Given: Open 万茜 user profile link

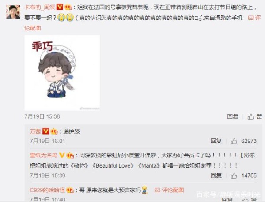Looking at the screenshot, I should 35,131.
